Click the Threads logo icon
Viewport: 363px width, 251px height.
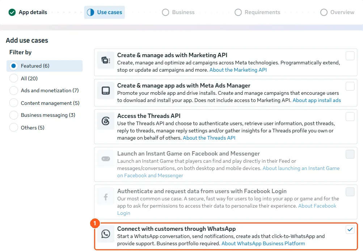(x=106, y=121)
